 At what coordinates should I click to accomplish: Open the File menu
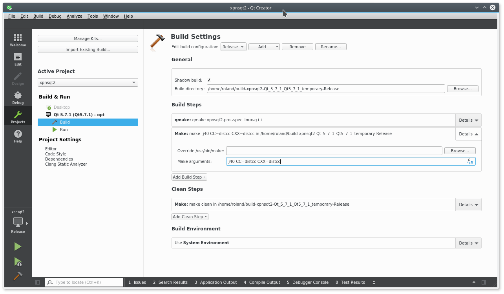pos(12,16)
